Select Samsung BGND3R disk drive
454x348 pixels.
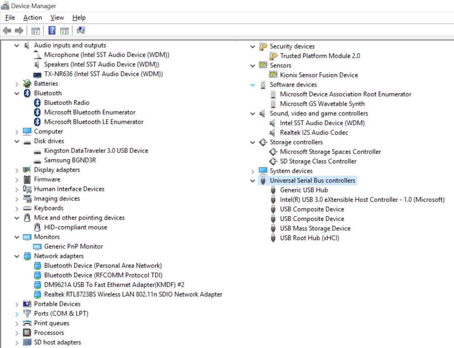coord(70,160)
